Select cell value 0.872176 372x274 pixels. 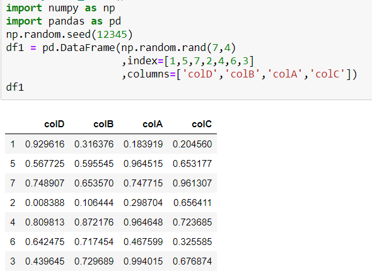click(x=94, y=222)
